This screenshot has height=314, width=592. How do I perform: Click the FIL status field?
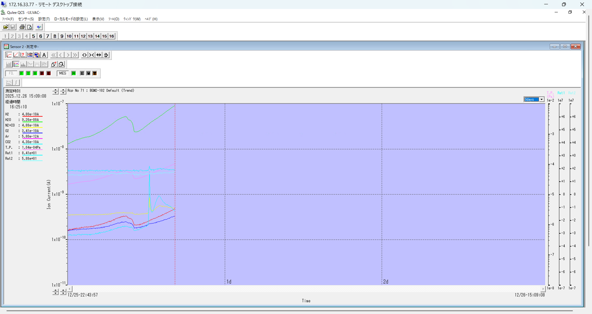(11, 73)
